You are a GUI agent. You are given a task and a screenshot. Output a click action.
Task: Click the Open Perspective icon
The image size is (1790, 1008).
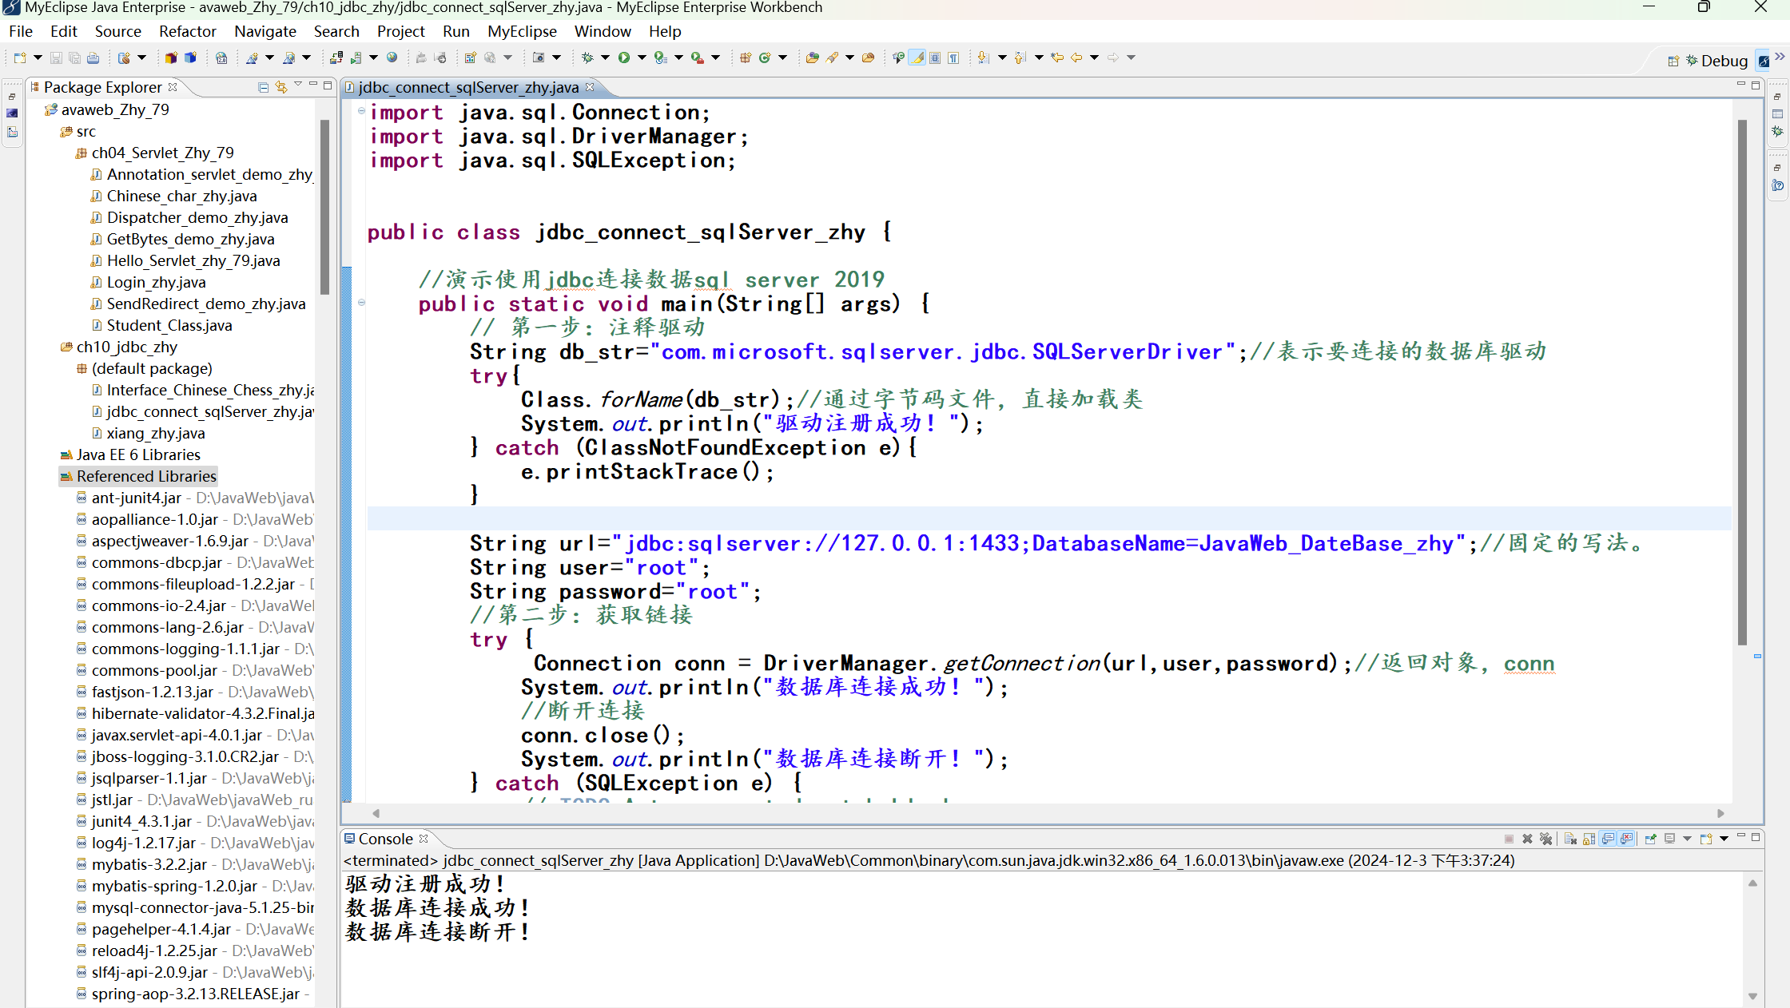click(x=1673, y=61)
